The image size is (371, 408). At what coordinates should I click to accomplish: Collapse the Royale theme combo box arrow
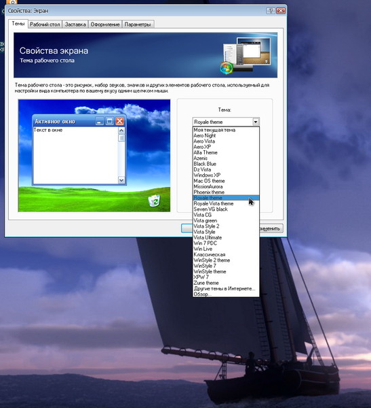(x=256, y=122)
